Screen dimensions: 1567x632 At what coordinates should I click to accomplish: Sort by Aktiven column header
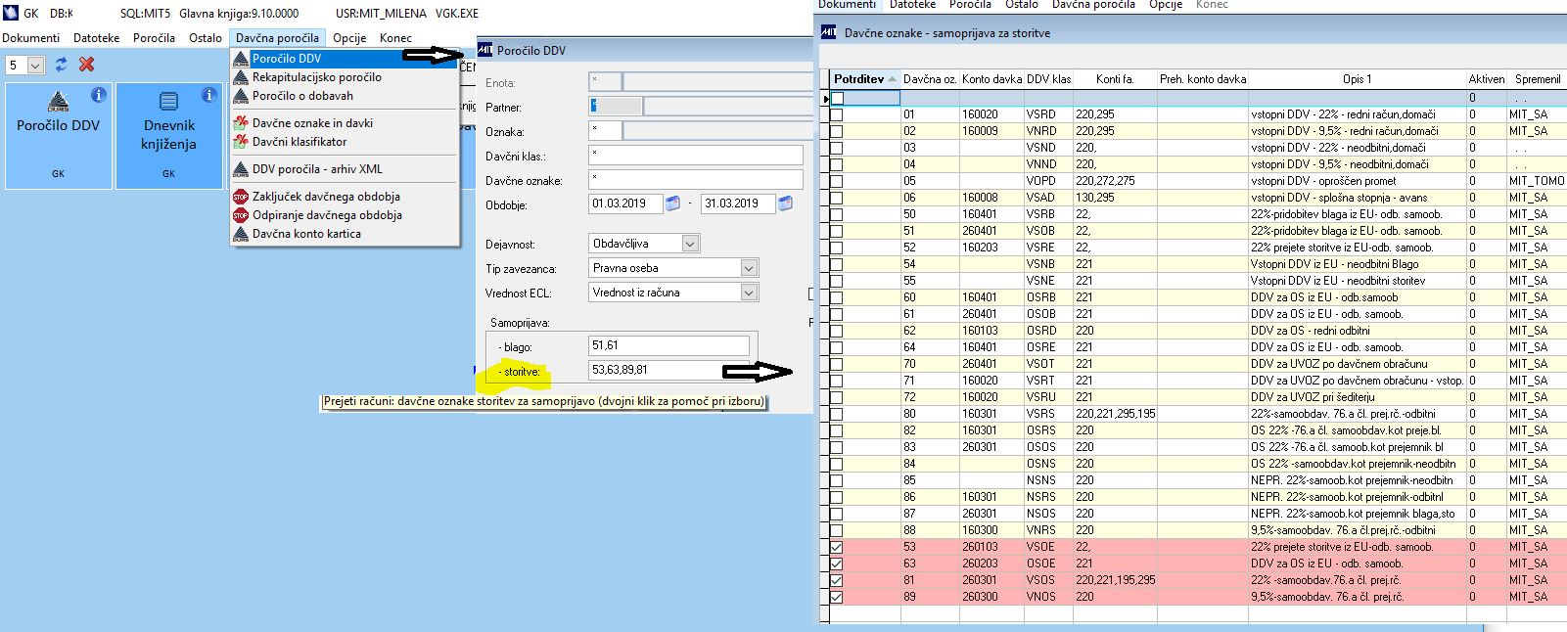click(x=1486, y=79)
